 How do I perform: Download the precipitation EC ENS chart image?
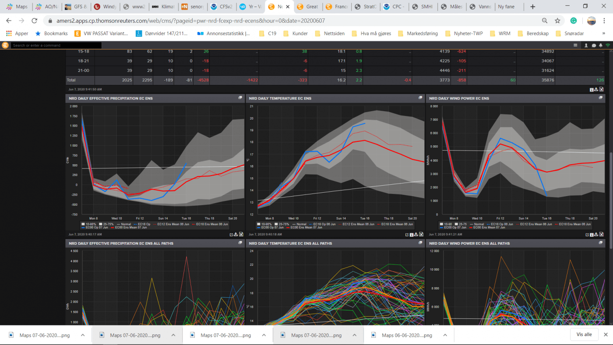pyautogui.click(x=236, y=234)
